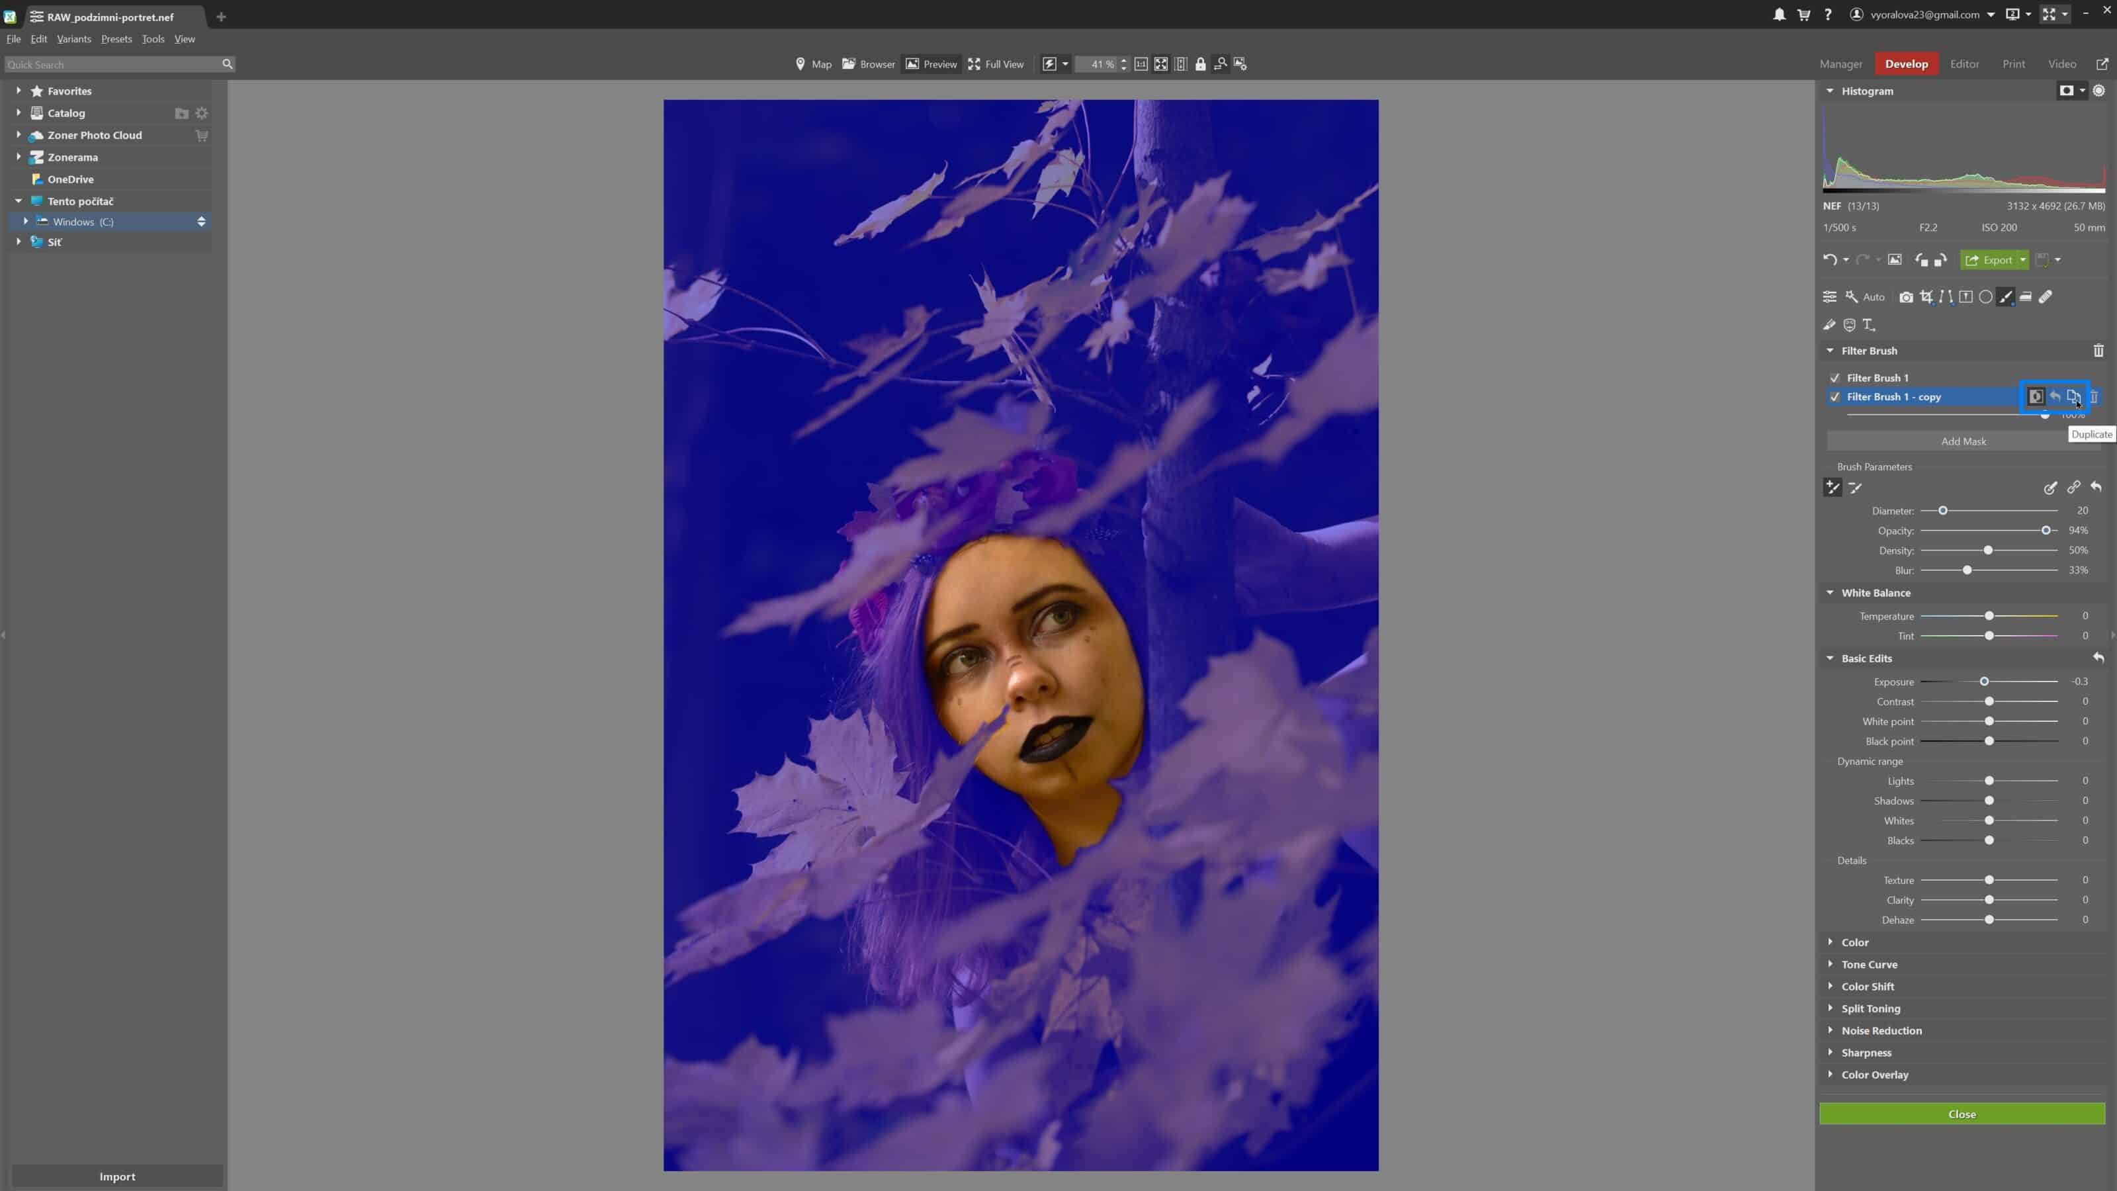Open the Export dropdown arrow
Image resolution: width=2117 pixels, height=1191 pixels.
[x=2023, y=260]
